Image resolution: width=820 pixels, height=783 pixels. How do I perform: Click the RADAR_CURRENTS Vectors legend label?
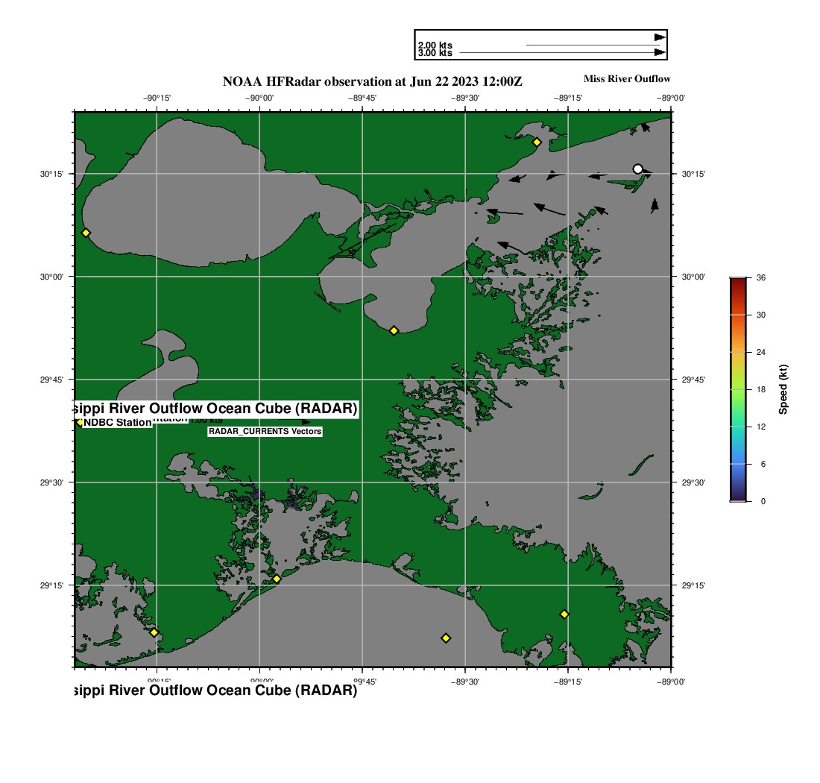point(265,432)
